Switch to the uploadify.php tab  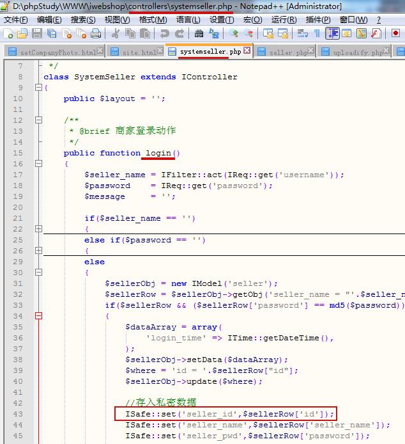(x=355, y=52)
